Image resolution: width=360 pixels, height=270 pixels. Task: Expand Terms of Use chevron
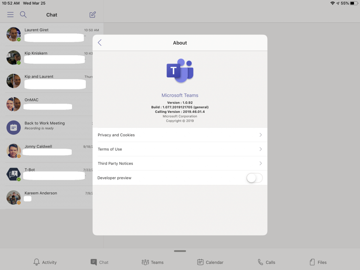pos(261,149)
